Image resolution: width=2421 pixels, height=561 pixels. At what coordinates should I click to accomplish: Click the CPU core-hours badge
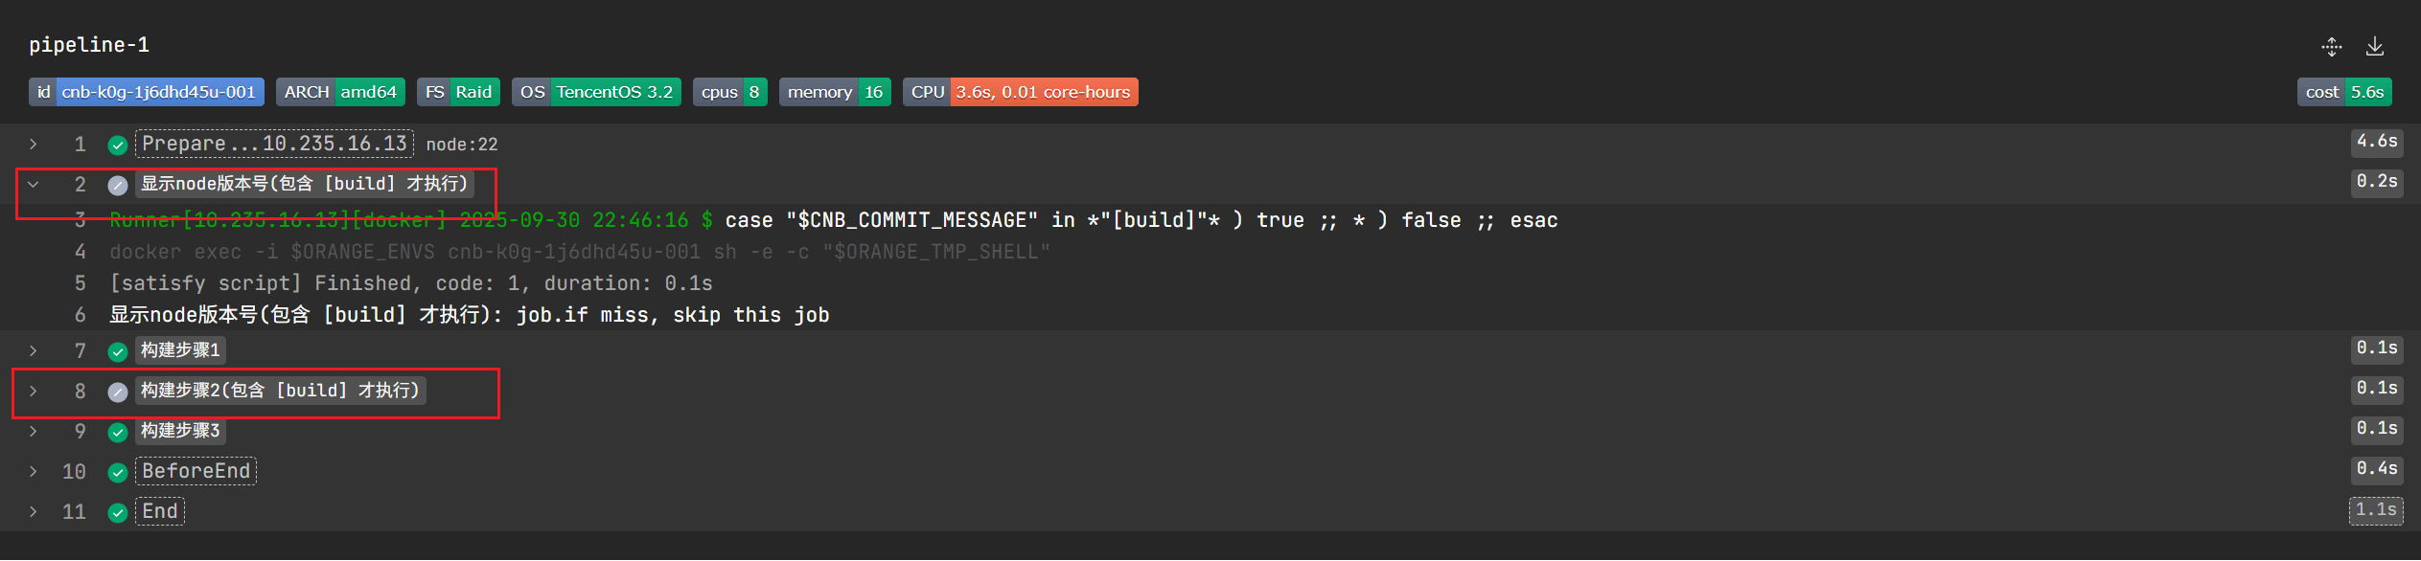[1020, 92]
